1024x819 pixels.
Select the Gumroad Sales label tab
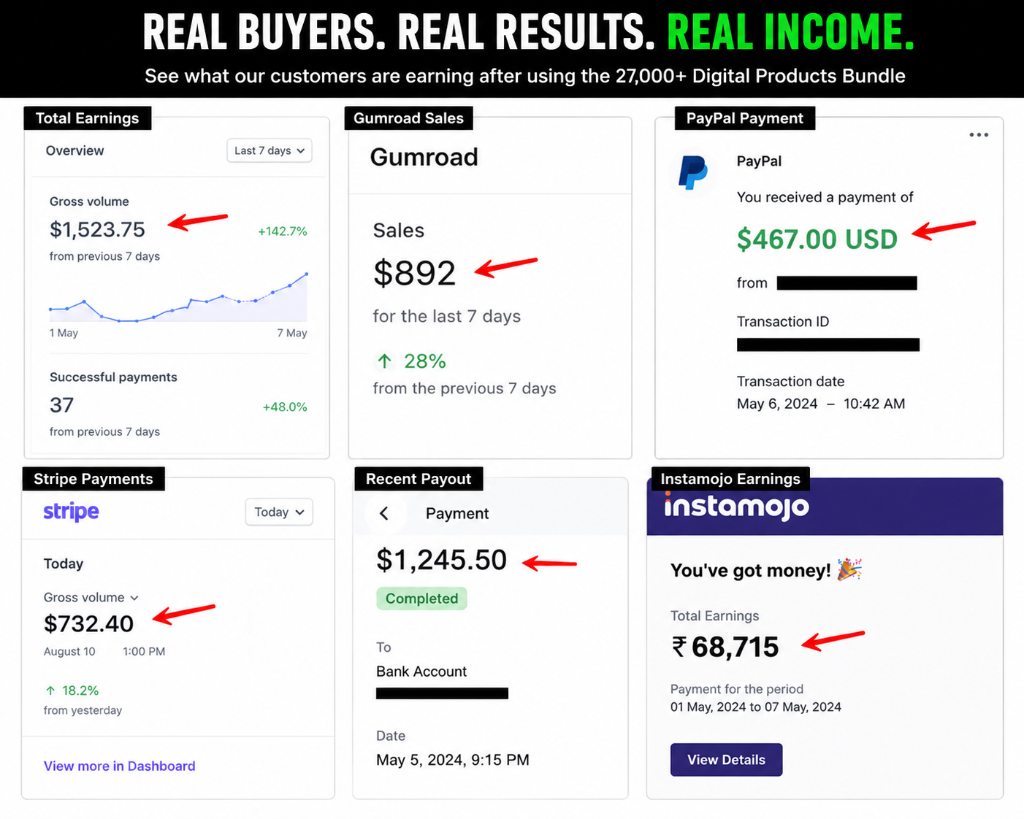click(x=408, y=118)
